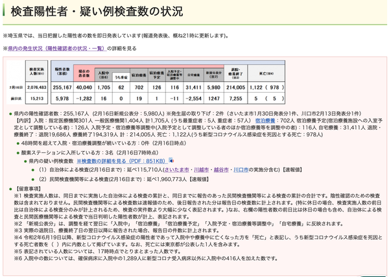Open the さいたま市 link
Screen dimensions: 389x277
176,170
